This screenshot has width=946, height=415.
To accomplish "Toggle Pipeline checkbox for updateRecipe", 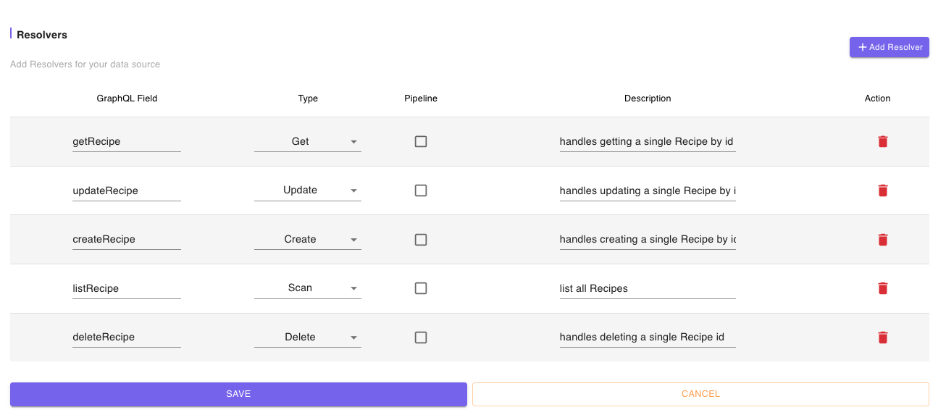I will pos(421,190).
